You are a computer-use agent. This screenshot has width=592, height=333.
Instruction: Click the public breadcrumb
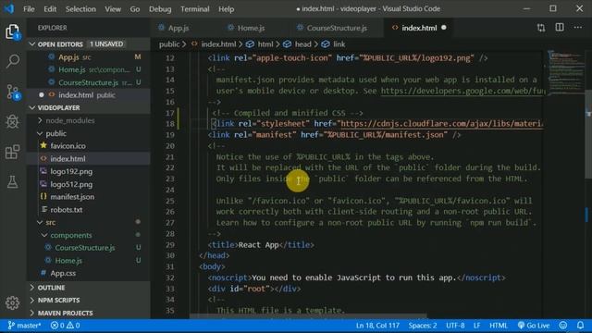click(168, 44)
